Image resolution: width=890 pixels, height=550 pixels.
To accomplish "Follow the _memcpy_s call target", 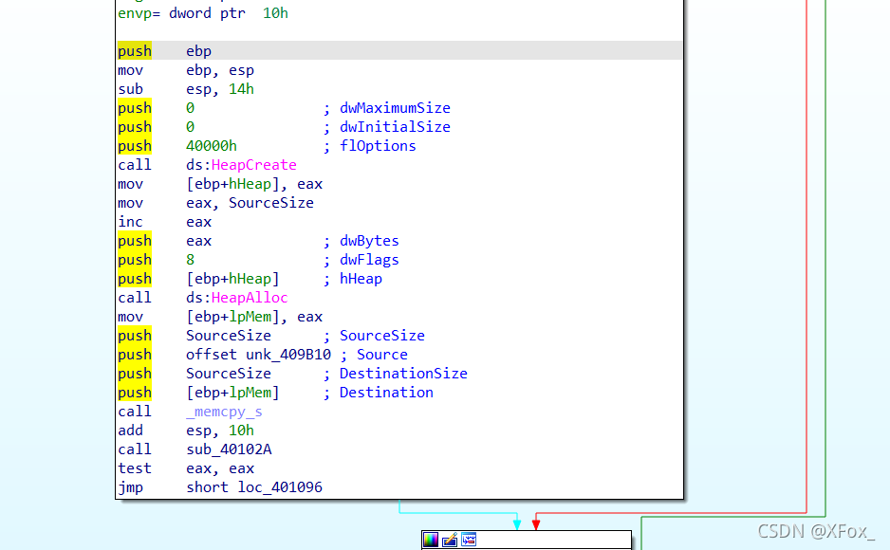I will click(224, 412).
